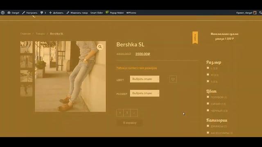This screenshot has width=262, height=147.
Task: Click the crossed-out 4800.00 old price
Action: pyautogui.click(x=124, y=54)
